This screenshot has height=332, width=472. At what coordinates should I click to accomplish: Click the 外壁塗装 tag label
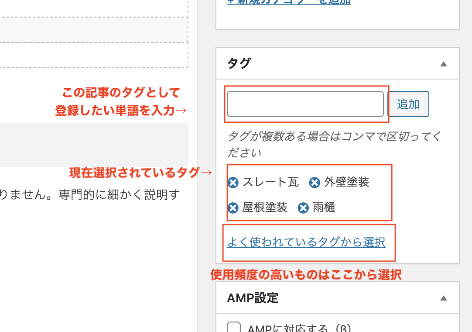point(347,182)
